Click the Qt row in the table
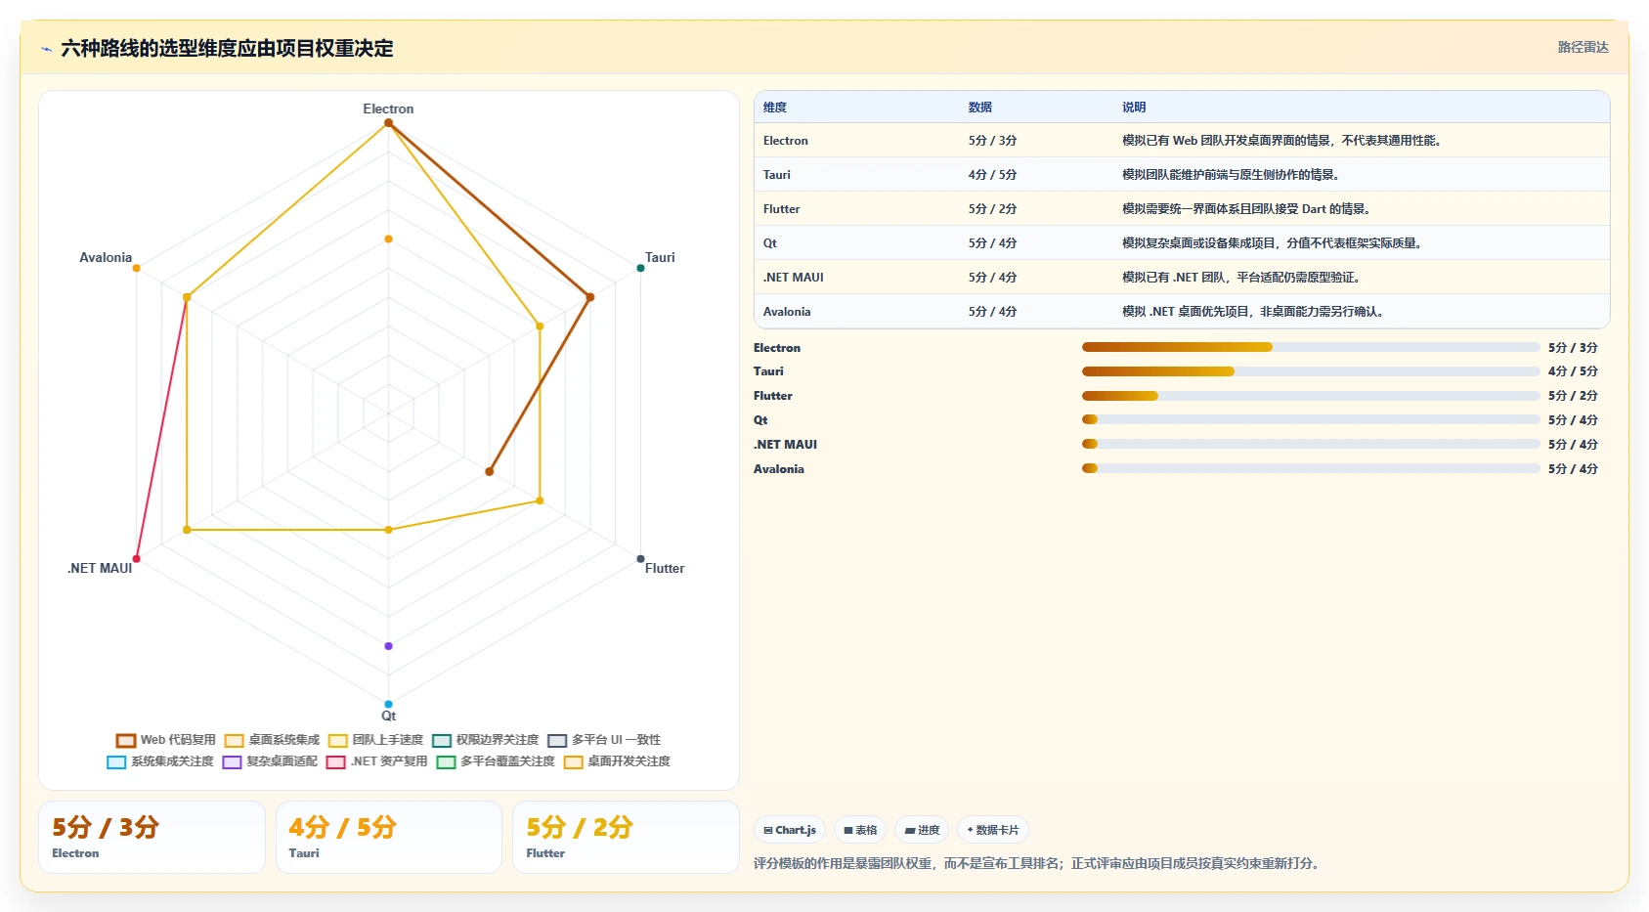 click(1182, 243)
